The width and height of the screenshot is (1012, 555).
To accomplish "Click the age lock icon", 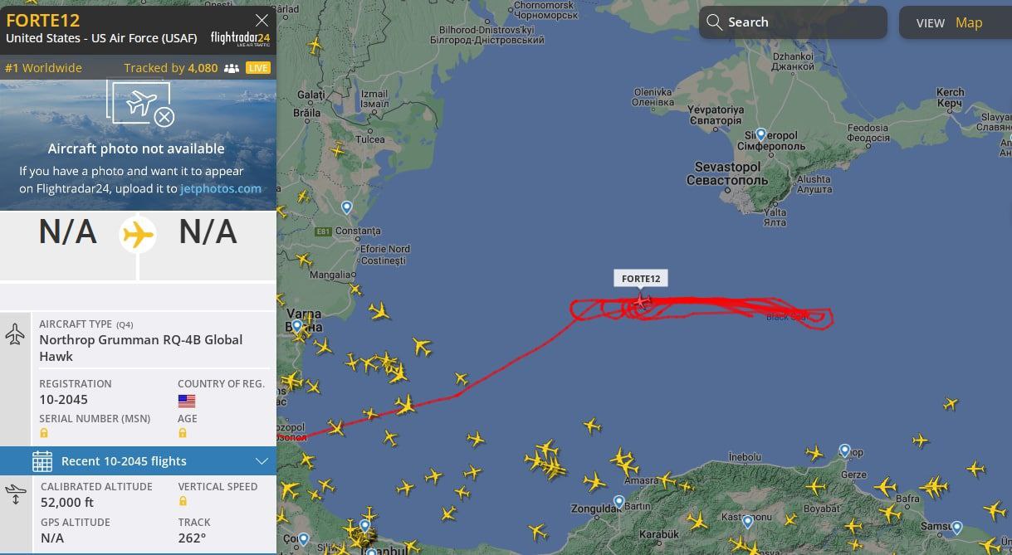I will 183,433.
